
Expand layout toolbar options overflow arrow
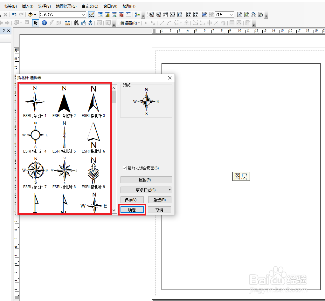(266, 16)
